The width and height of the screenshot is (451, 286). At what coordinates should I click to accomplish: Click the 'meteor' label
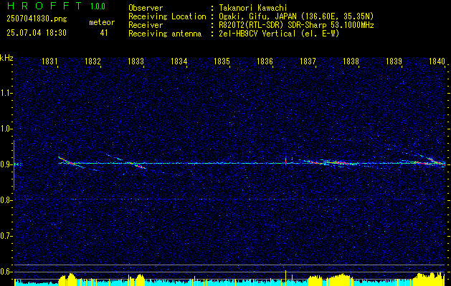tap(102, 22)
